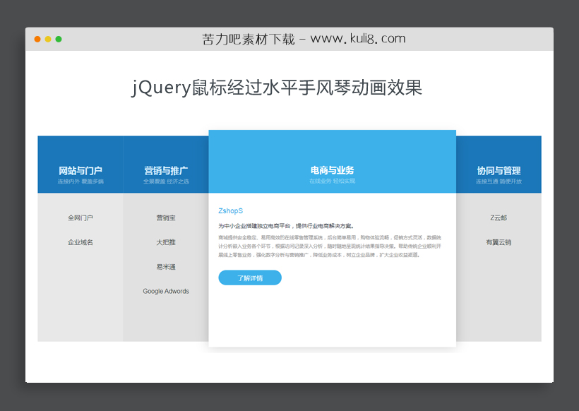
Task: Open the ZshopS link
Action: pos(229,210)
